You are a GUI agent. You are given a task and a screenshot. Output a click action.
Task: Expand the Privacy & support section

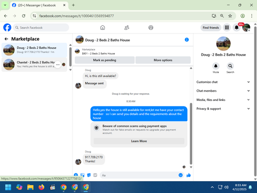(x=223, y=109)
